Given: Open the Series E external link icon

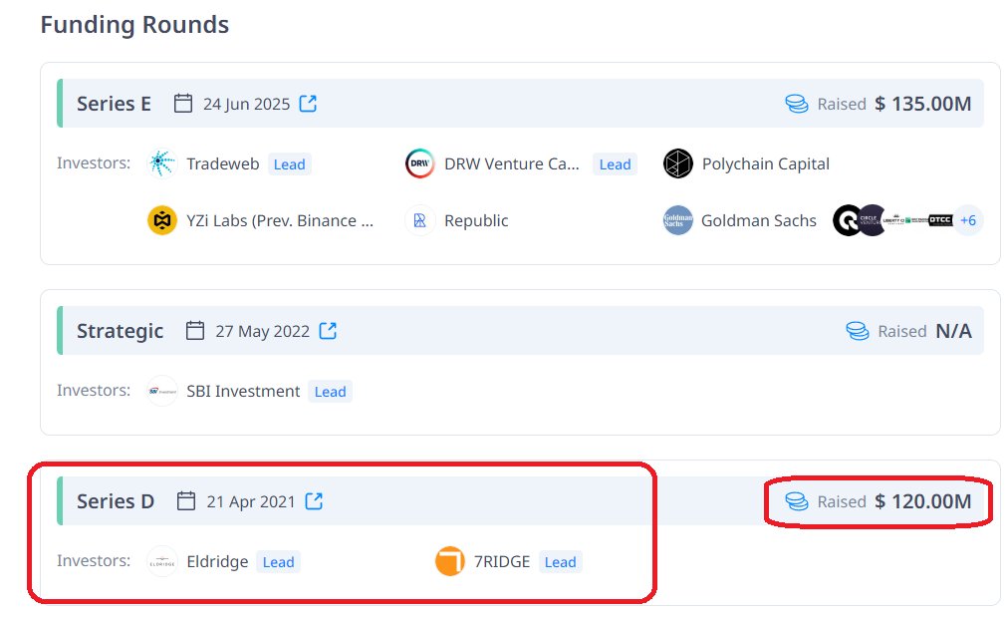Looking at the screenshot, I should [x=308, y=103].
